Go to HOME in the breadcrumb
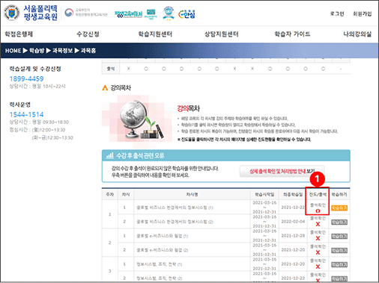Screen dimensions: 379x283 click(x=13, y=51)
